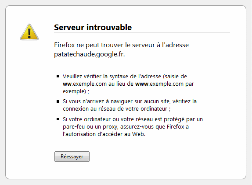Click the Veuillez vérifier la syntaxe line
The height and width of the screenshot is (185, 252).
(125, 77)
